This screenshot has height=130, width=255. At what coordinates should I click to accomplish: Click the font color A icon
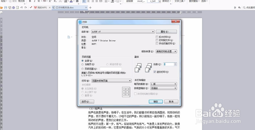pyautogui.click(x=71, y=1)
